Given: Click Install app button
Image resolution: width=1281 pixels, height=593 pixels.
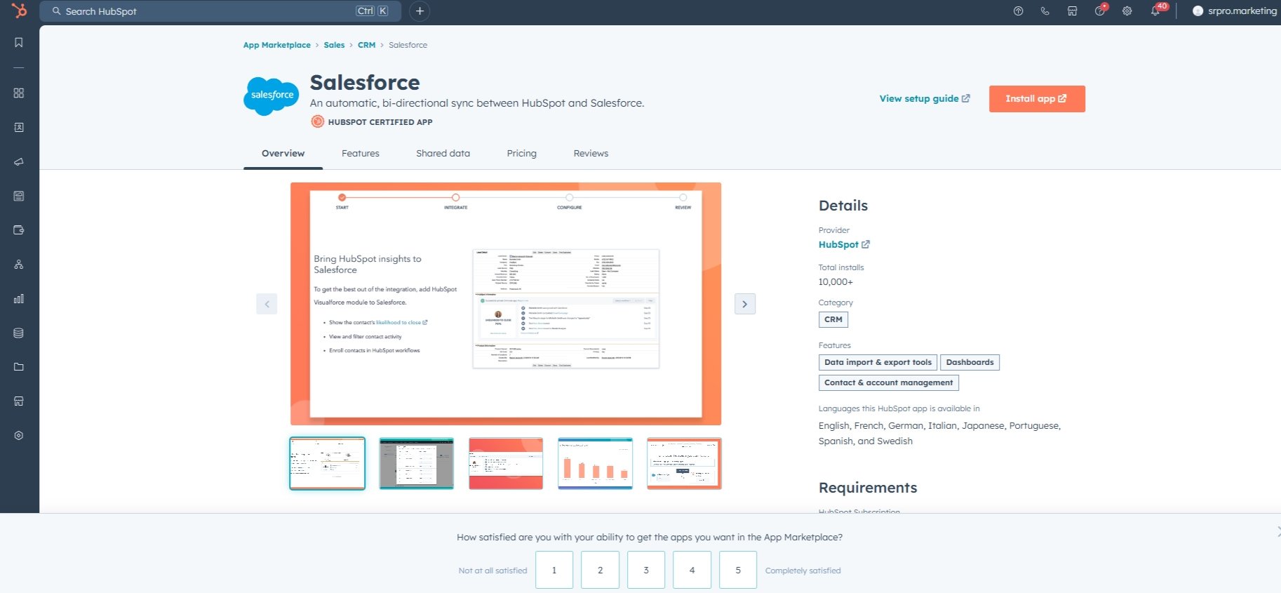Looking at the screenshot, I should (x=1037, y=99).
